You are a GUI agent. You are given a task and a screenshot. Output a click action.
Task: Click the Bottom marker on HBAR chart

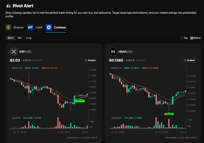pyautogui.click(x=169, y=114)
